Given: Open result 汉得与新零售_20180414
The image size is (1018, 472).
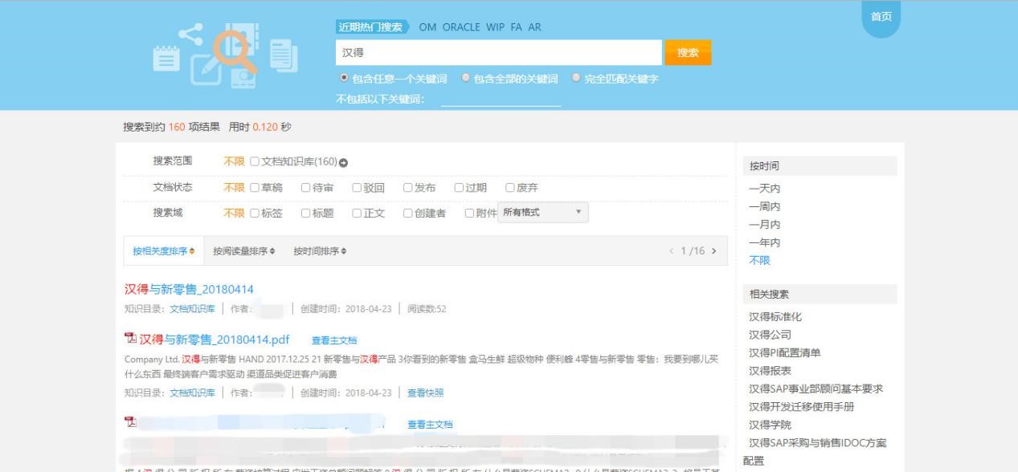Looking at the screenshot, I should [190, 289].
